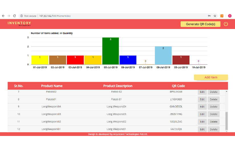Open the Not secure site info icon
235x149 pixels.
point(22,16)
